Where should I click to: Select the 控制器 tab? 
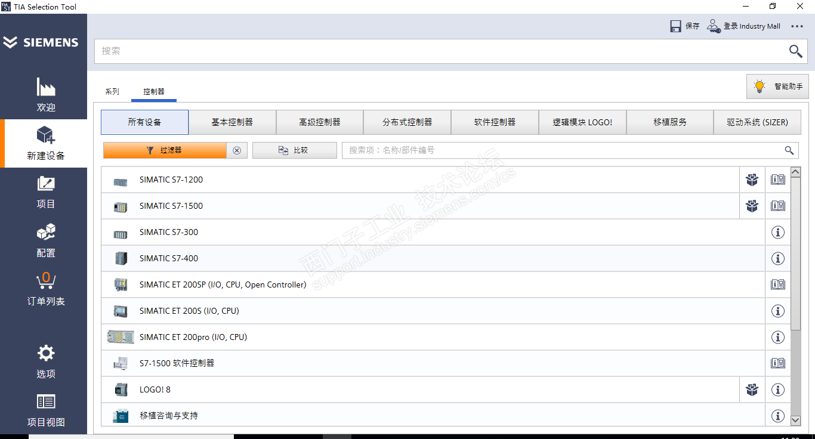(154, 92)
